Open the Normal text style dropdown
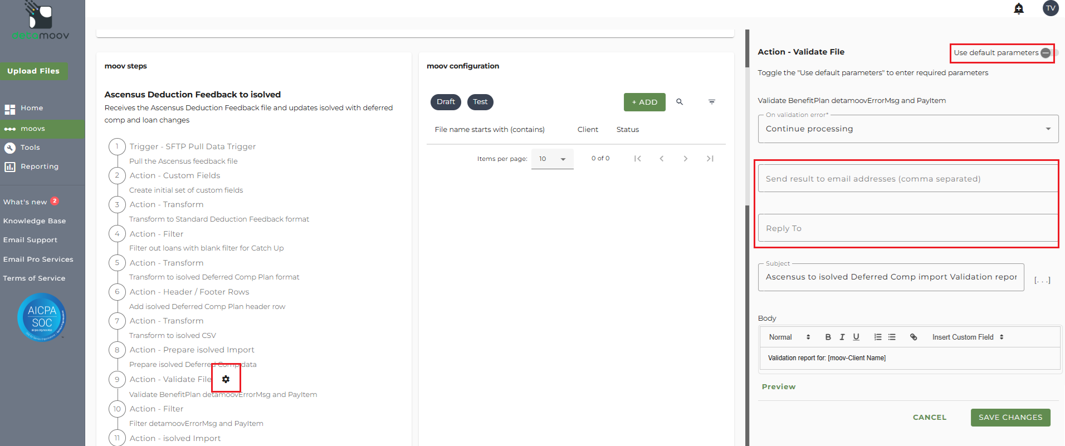The height and width of the screenshot is (446, 1065). [x=789, y=337]
